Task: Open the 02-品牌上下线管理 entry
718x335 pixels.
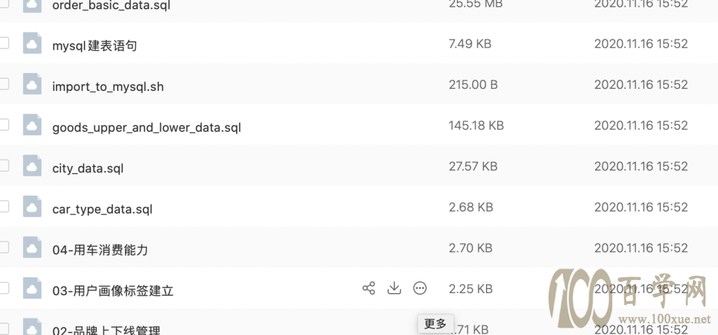Action: pyautogui.click(x=106, y=330)
